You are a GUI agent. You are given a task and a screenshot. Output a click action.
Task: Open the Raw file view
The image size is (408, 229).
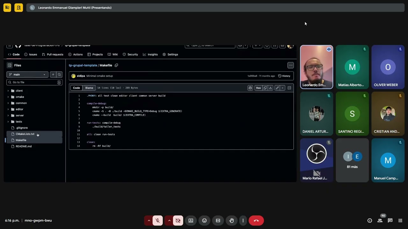point(259,88)
